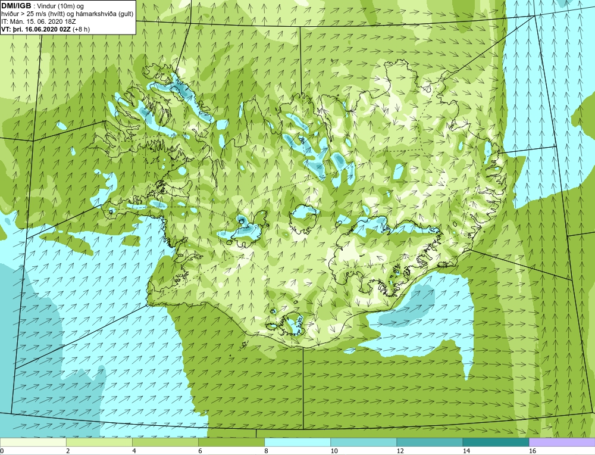The width and height of the screenshot is (595, 455).
Task: Click the 2–4 m/s light green swatch
Action: 99,442
